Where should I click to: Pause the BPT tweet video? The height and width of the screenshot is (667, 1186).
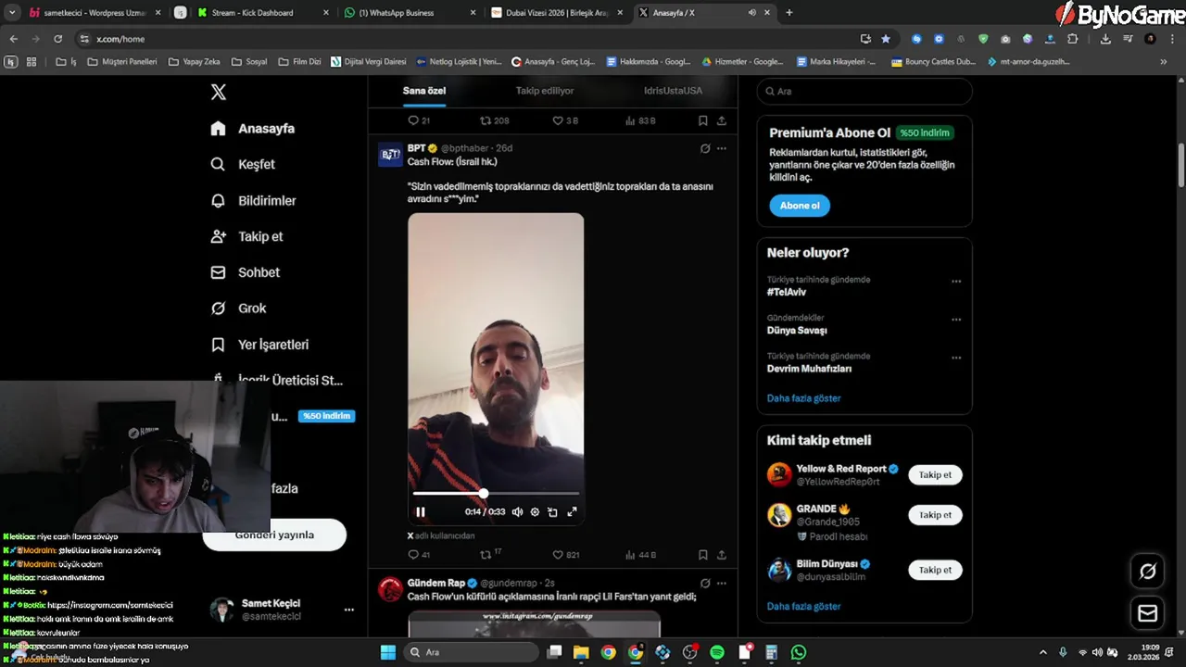(x=421, y=511)
